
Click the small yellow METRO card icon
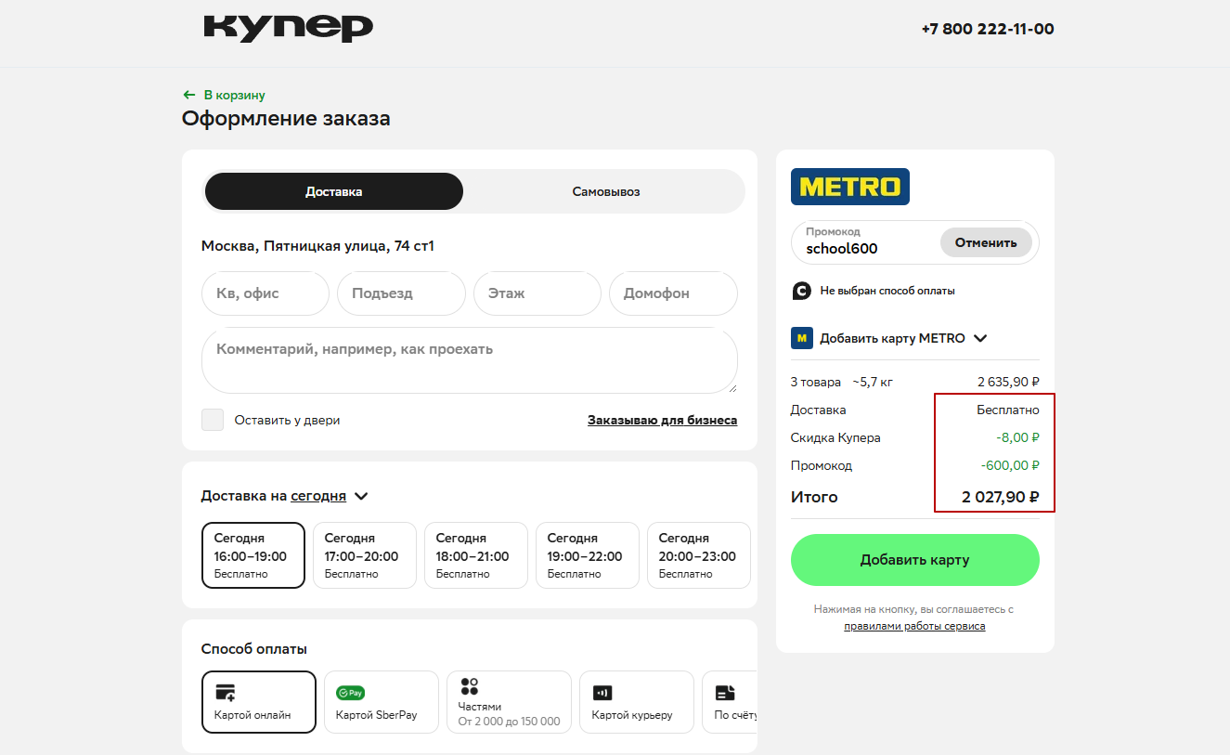tap(801, 338)
